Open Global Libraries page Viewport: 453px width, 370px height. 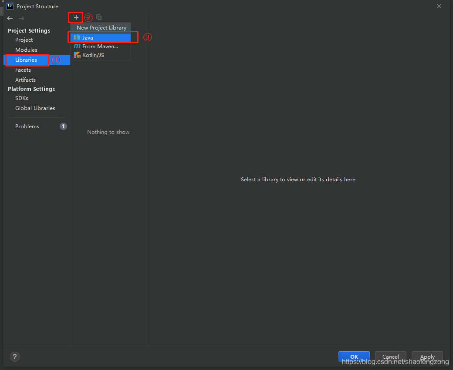[x=35, y=108]
